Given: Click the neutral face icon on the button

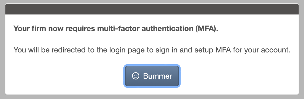Looking at the screenshot, I should point(136,76).
